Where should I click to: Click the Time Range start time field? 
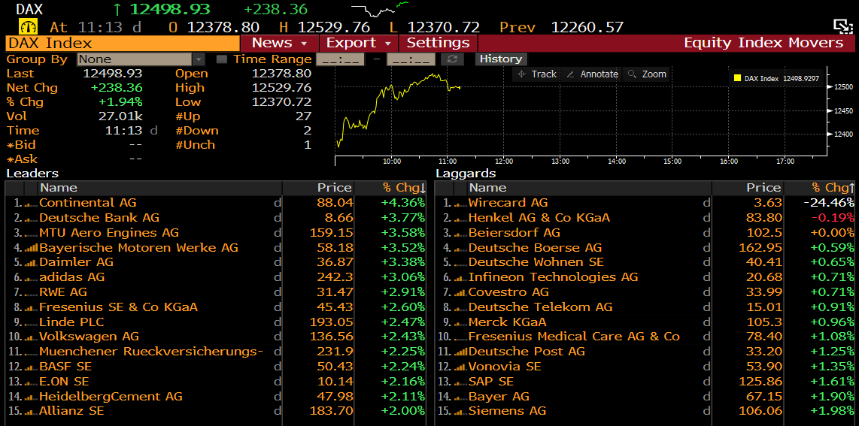[x=340, y=59]
